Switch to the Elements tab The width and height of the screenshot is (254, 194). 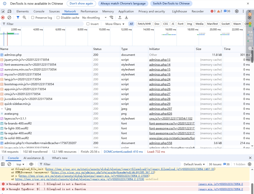point(23,11)
